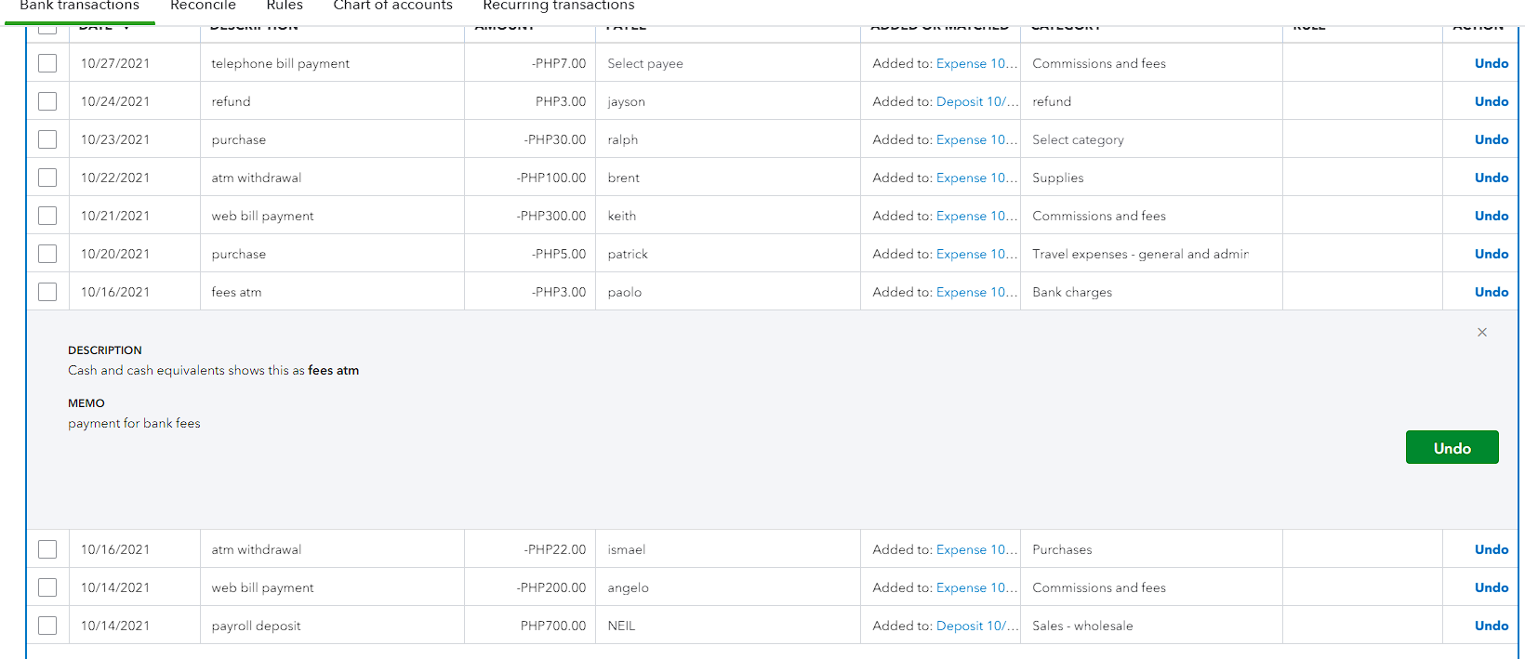Undo the ralph purchase transaction
This screenshot has width=1525, height=659.
click(1492, 139)
